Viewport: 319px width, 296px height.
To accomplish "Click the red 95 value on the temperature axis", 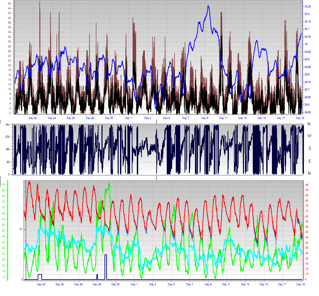I will tap(307, 185).
